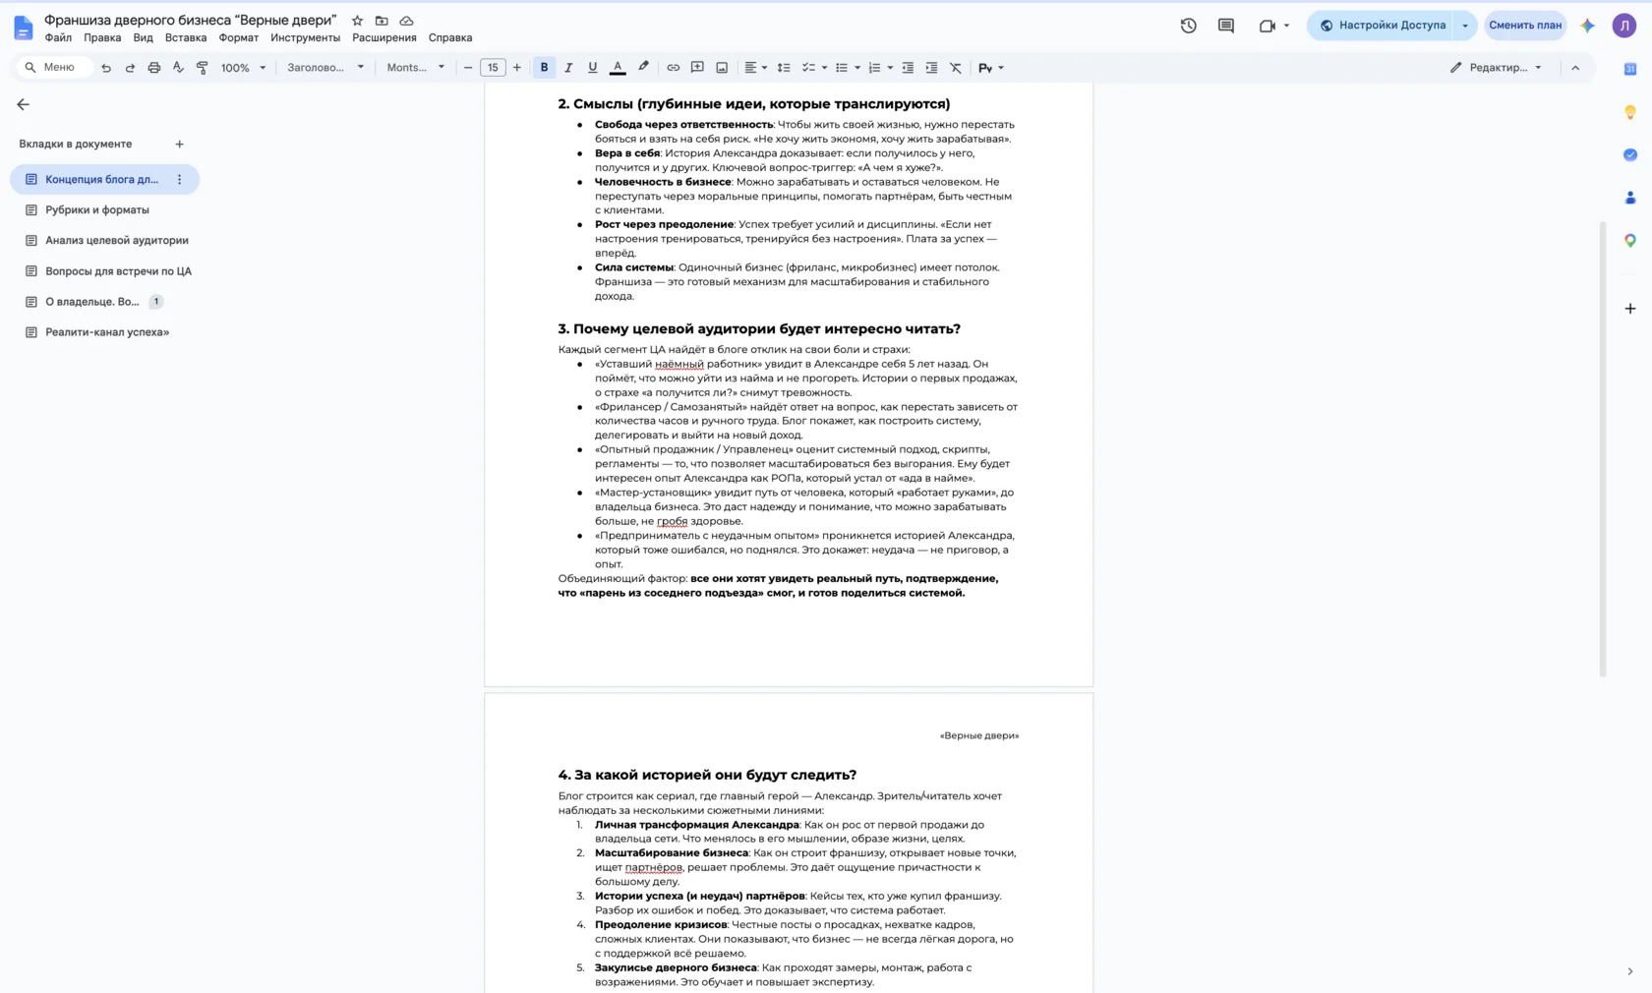Apply bulleted list

tap(842, 68)
